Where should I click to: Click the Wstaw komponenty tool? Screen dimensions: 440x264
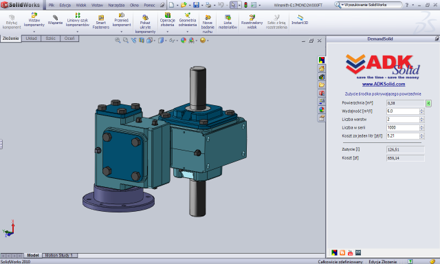click(34, 20)
